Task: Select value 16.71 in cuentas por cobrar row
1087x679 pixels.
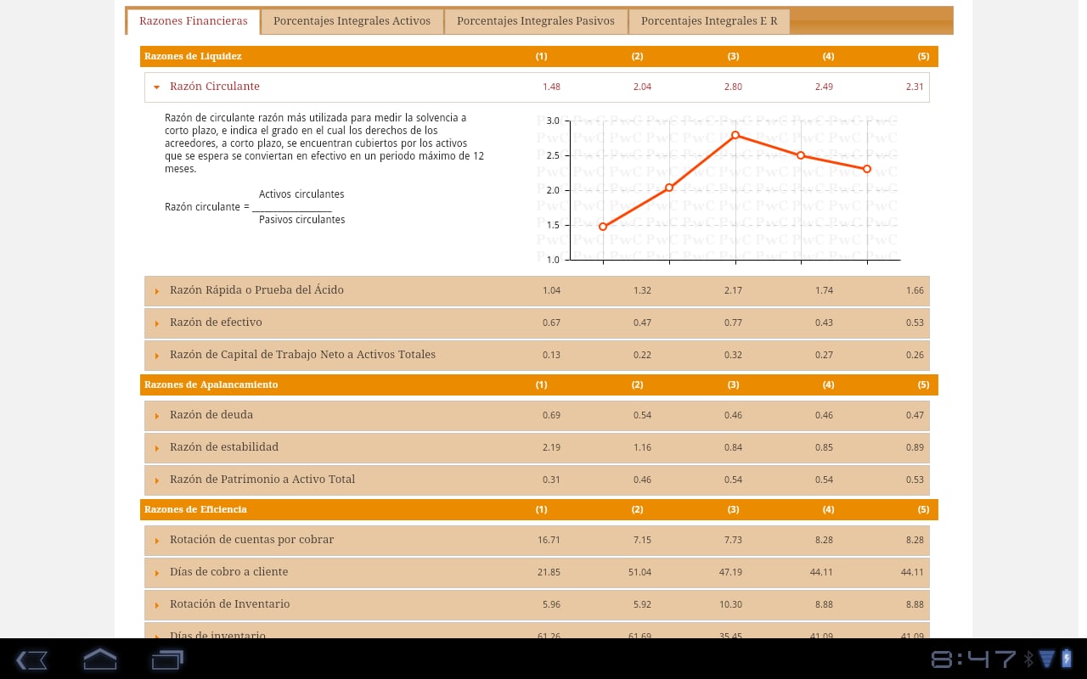Action: [x=549, y=540]
